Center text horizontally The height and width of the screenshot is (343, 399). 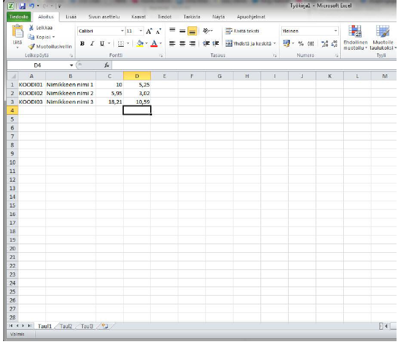182,44
